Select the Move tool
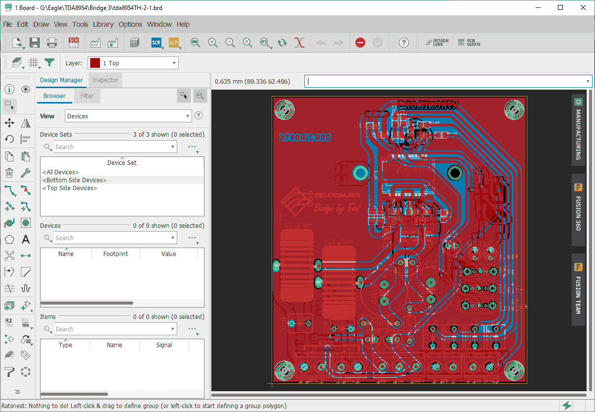 click(9, 123)
